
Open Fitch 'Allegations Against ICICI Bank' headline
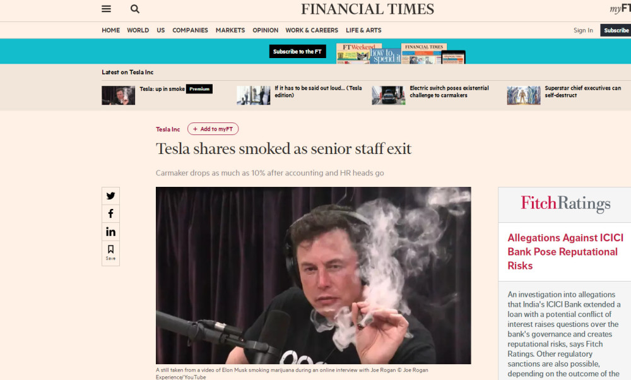point(565,252)
